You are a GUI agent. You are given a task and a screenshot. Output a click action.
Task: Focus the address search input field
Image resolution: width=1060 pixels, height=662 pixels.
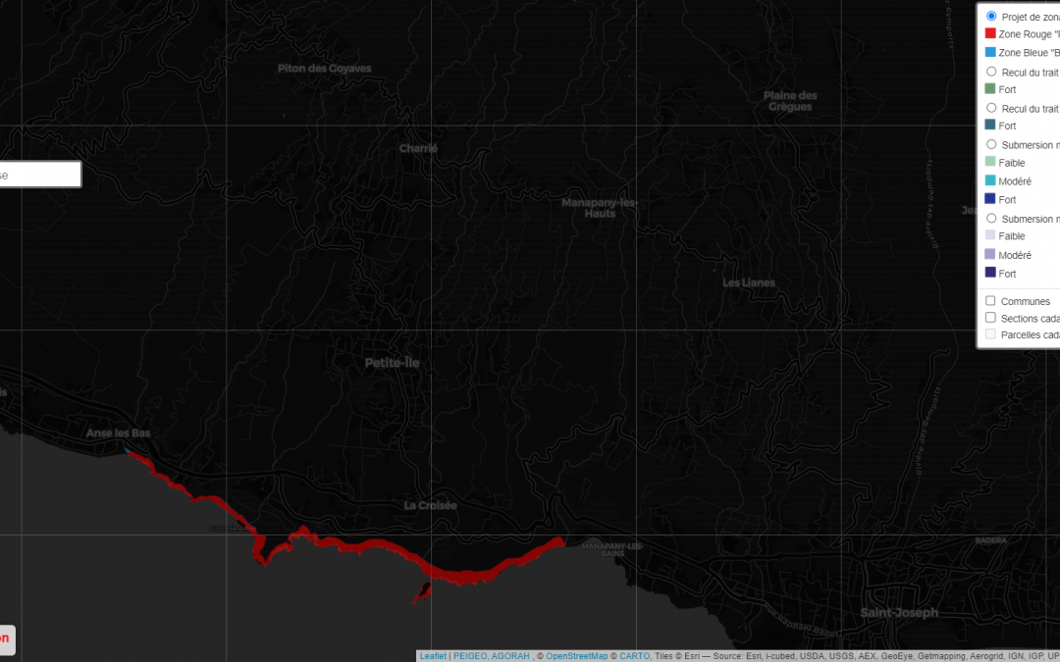click(39, 175)
